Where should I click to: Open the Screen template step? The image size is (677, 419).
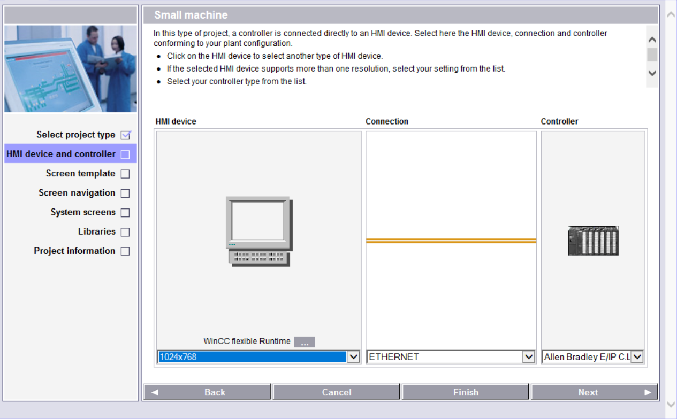point(81,173)
